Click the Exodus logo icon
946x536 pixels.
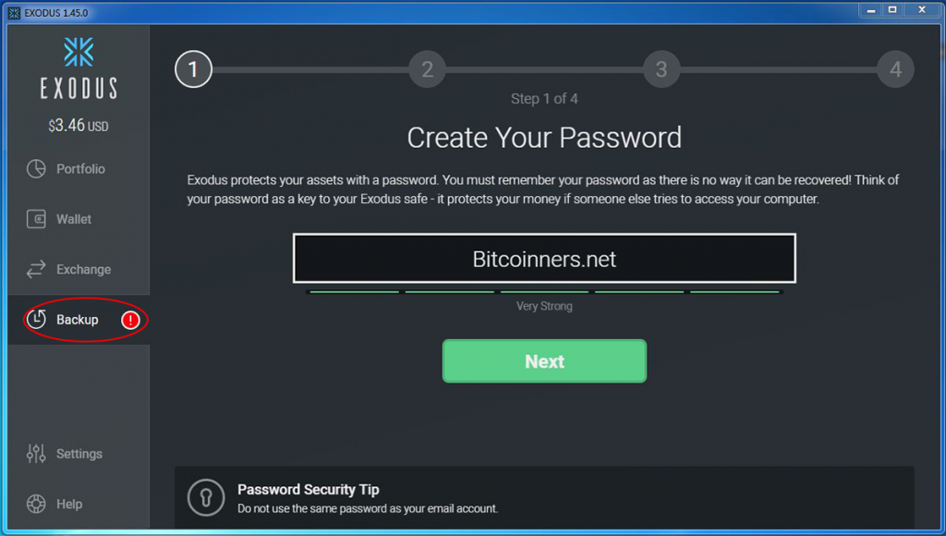[x=79, y=52]
